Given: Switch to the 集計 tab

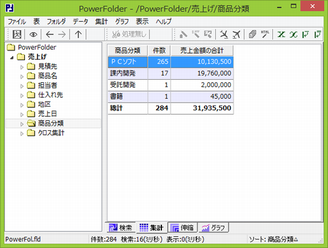Looking at the screenshot, I should click(x=152, y=228).
